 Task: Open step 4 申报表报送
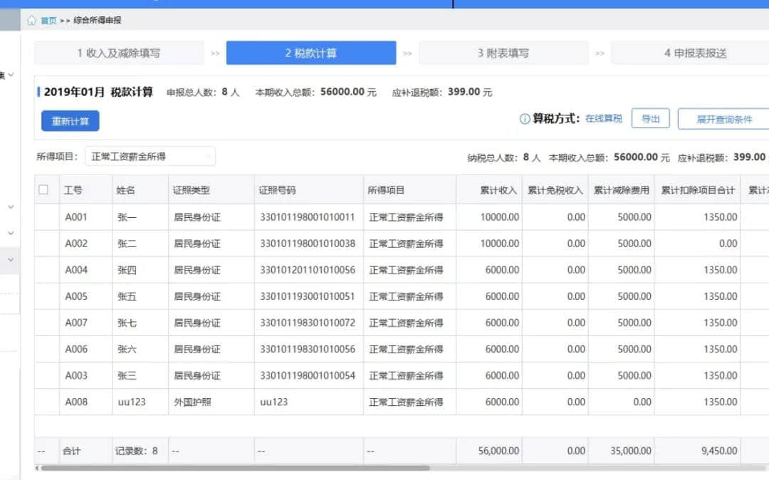tap(695, 53)
